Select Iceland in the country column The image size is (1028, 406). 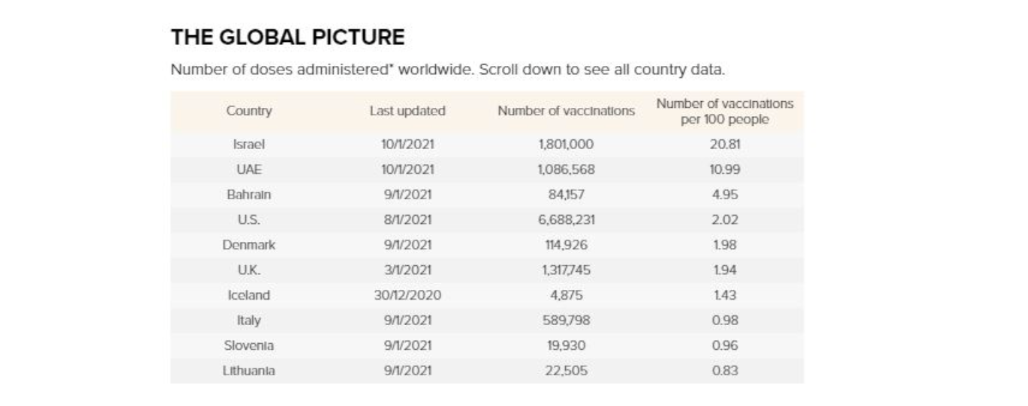point(249,295)
